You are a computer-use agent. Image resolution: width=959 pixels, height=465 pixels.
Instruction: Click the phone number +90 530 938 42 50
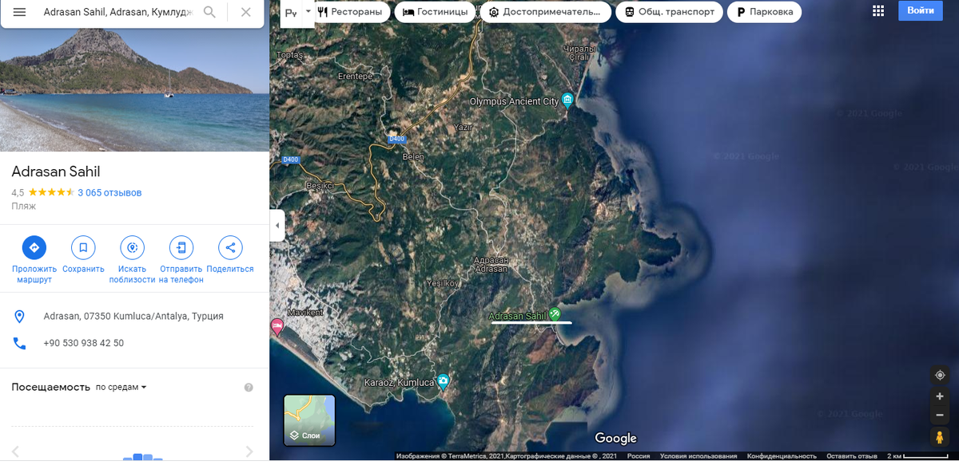point(84,343)
